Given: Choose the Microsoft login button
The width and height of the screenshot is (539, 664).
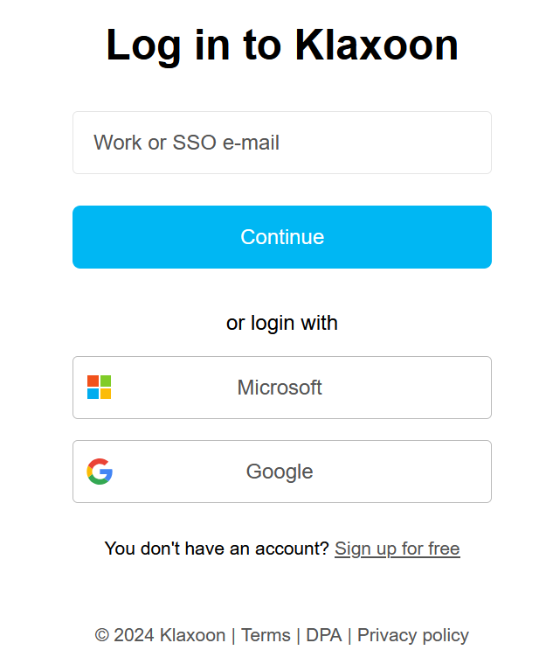Looking at the screenshot, I should [281, 388].
